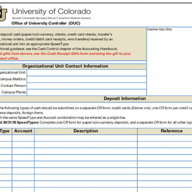
Task: Click the 'Description' column header
Action: pos(86,131)
